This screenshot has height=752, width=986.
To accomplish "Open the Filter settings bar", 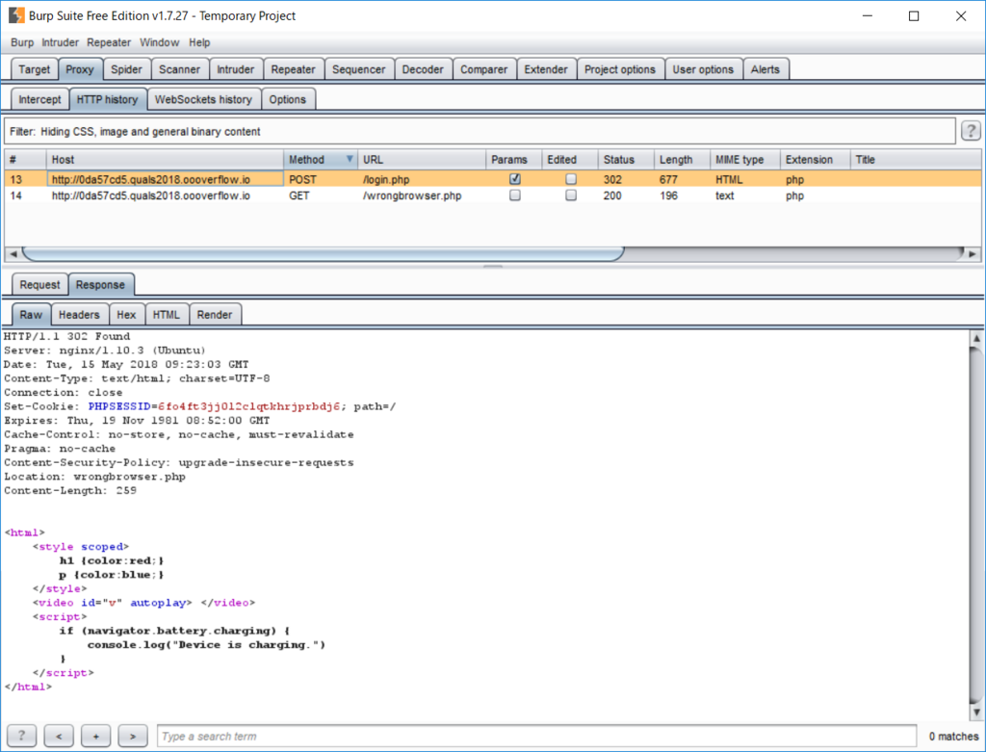I will tap(480, 131).
